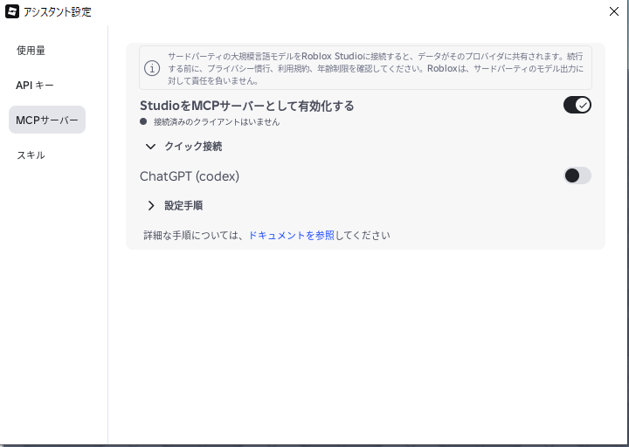629x447 pixels.
Task: Click the Roblox Studio logo in title bar
Action: 12,11
